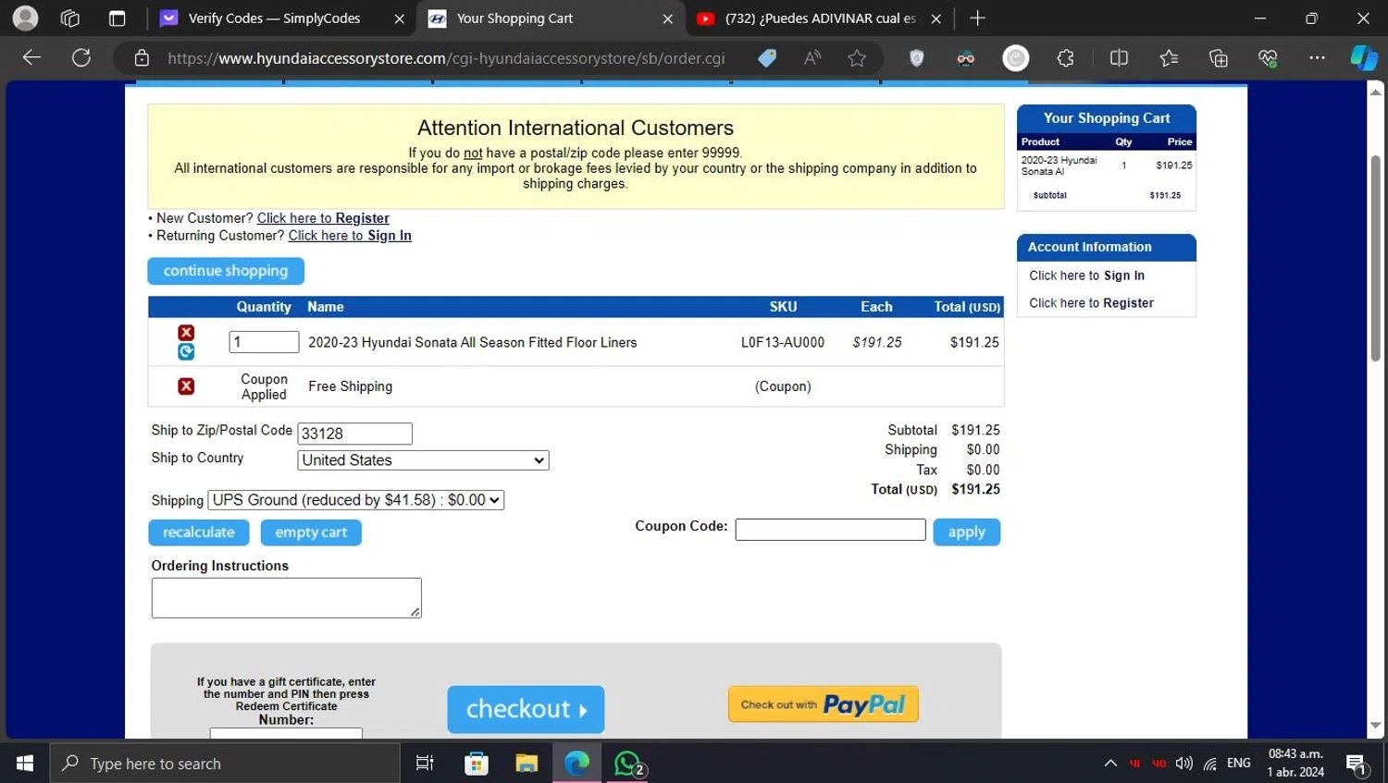
Task: Remove the Free Shipping coupon
Action: 186,386
